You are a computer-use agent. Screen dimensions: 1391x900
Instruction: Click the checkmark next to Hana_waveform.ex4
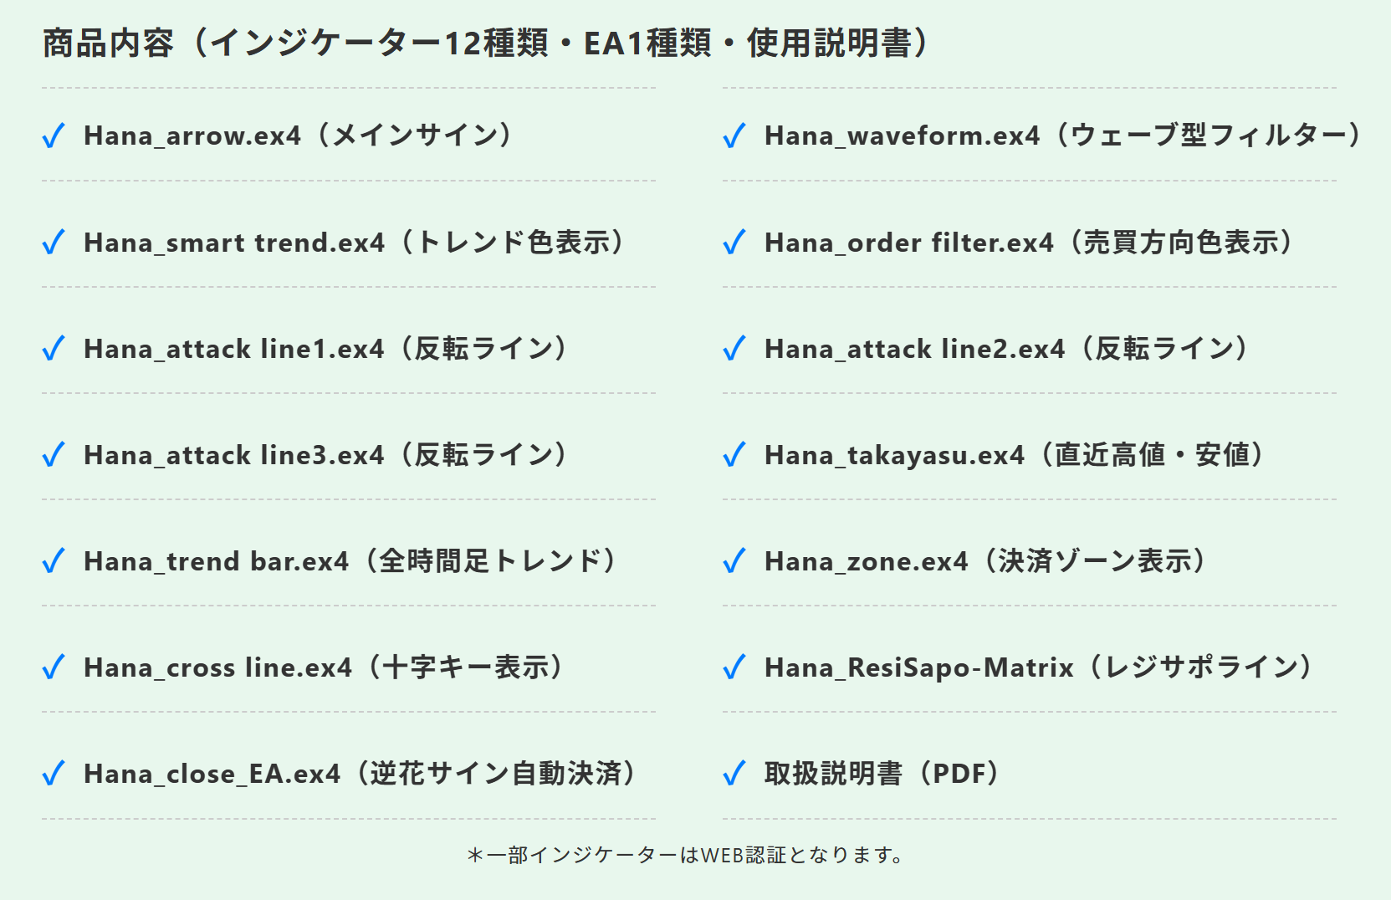pos(734,136)
